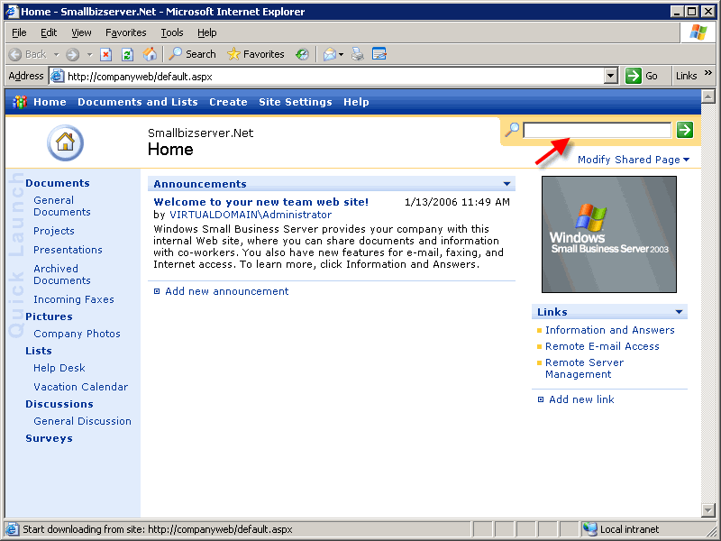Open the Announcements web part menu arrow

coord(507,184)
